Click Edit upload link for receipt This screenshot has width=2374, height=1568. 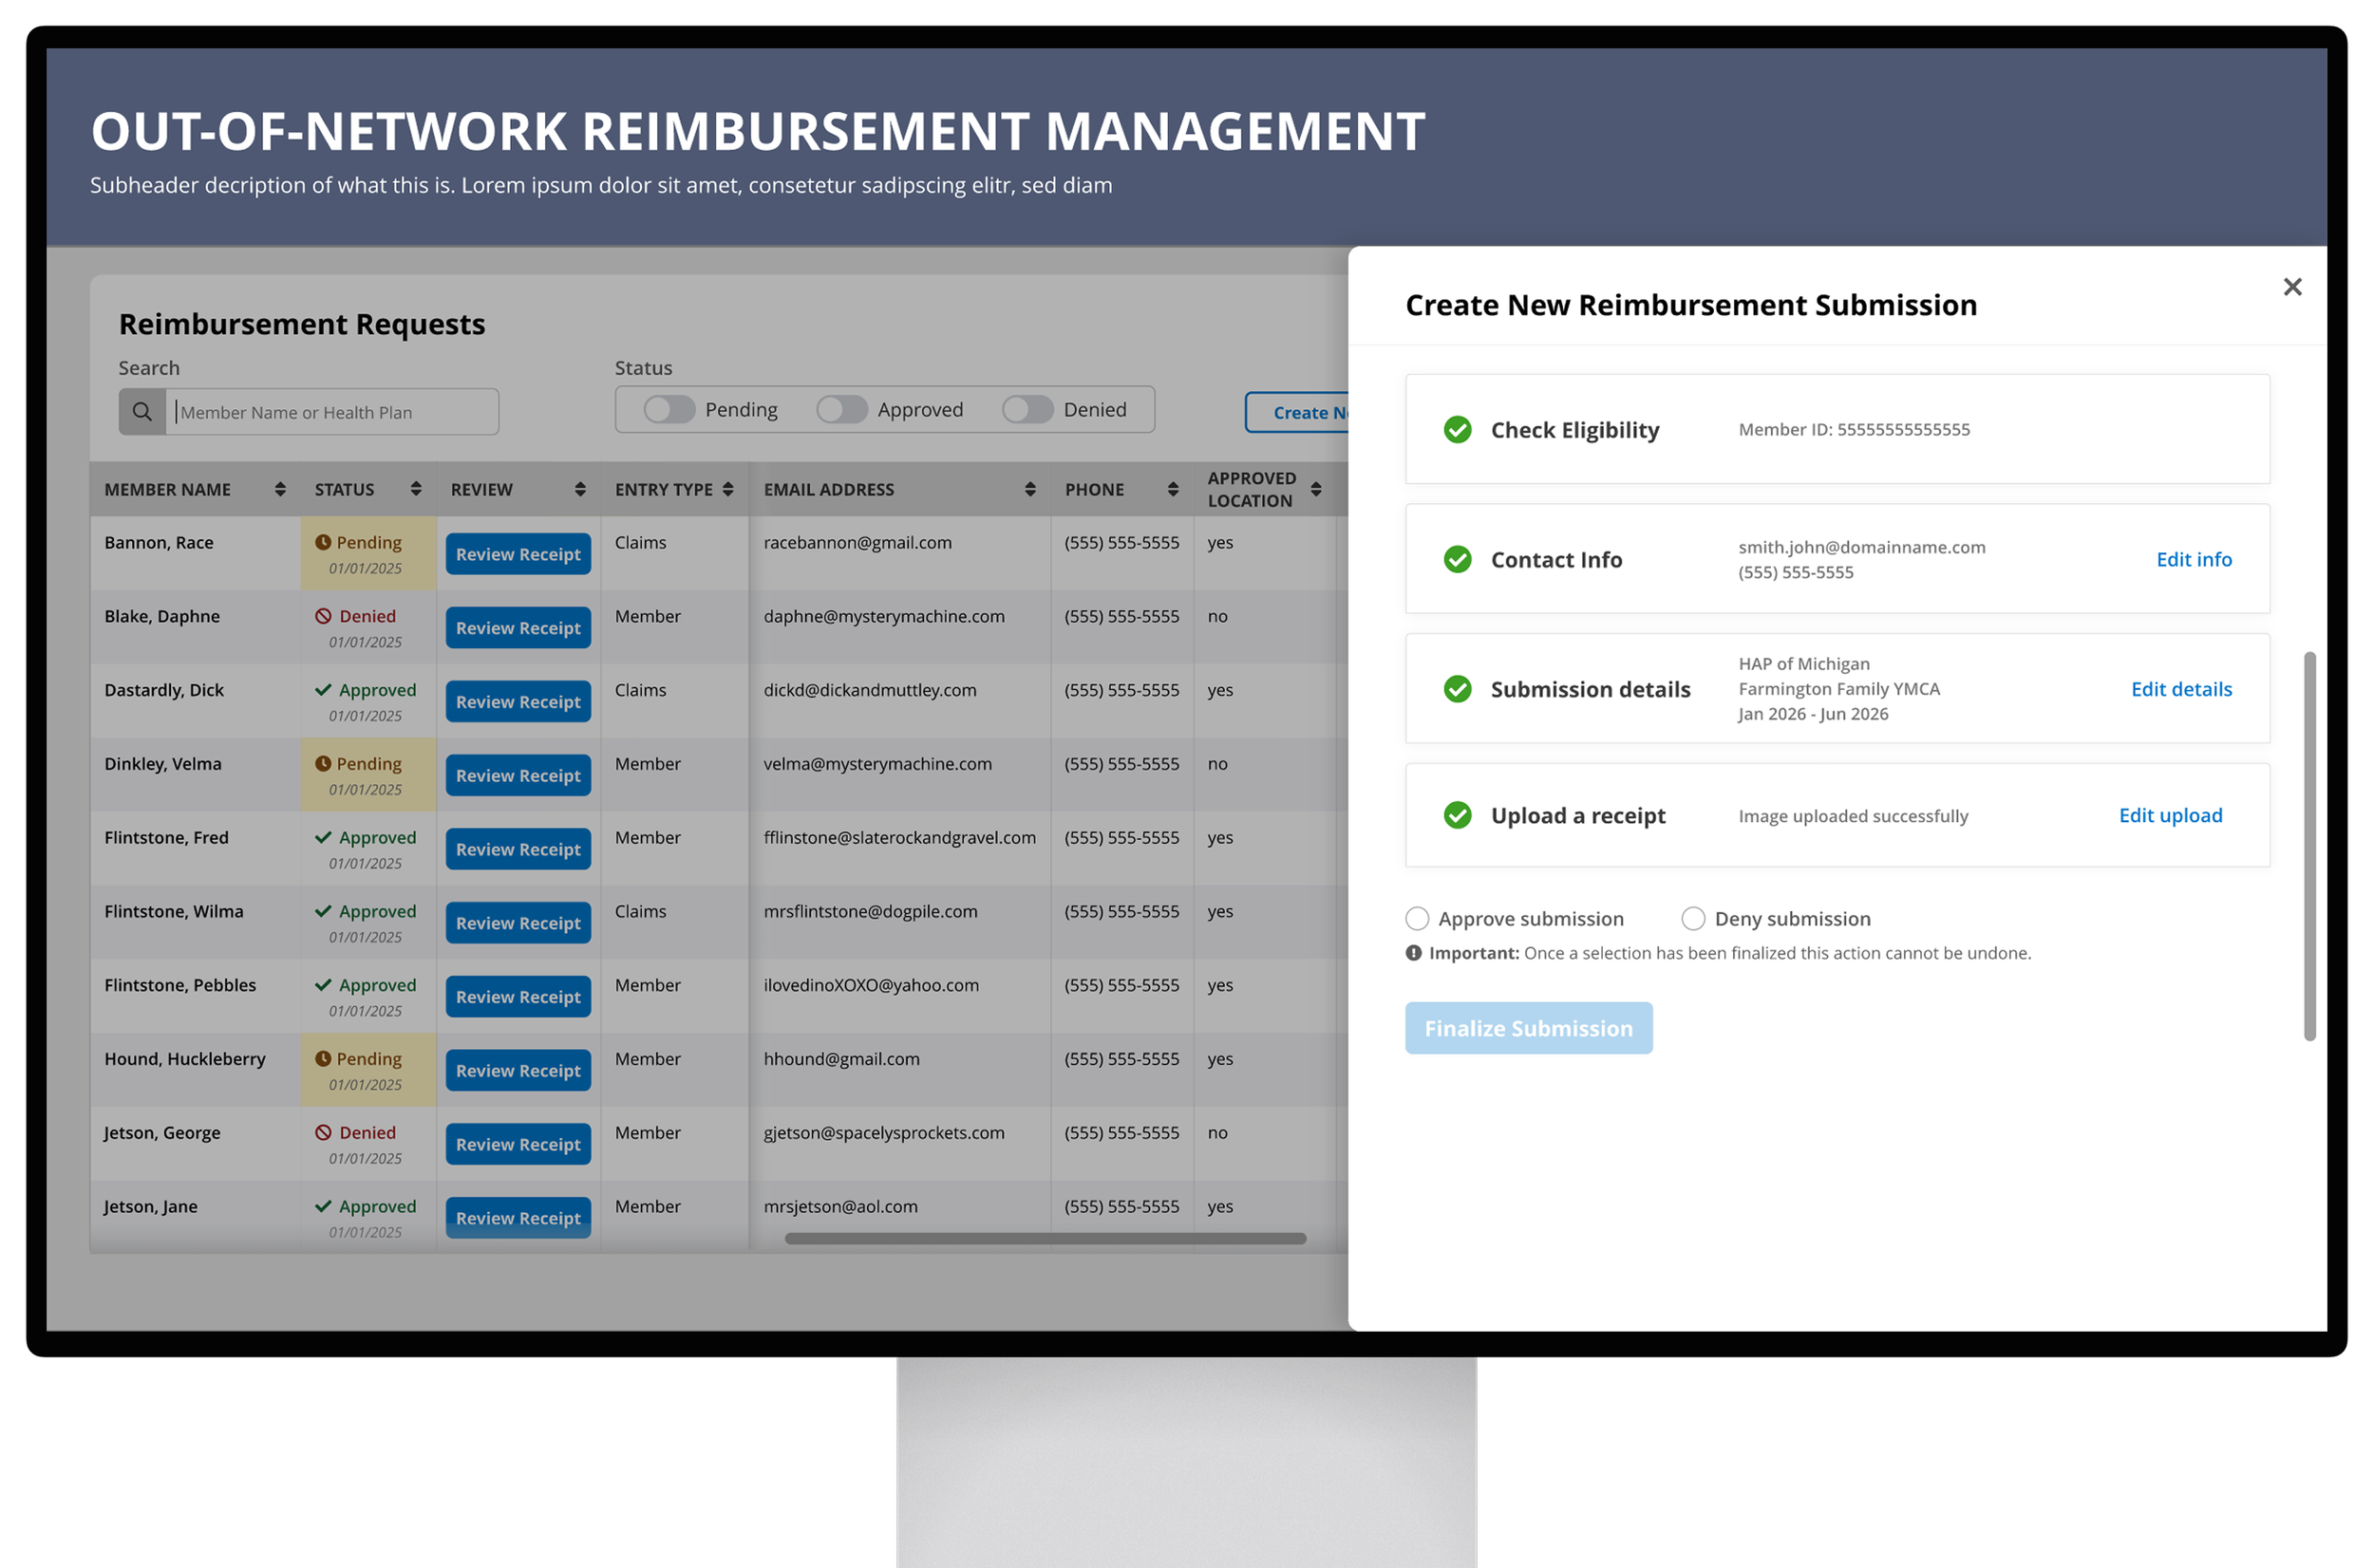click(x=2170, y=815)
